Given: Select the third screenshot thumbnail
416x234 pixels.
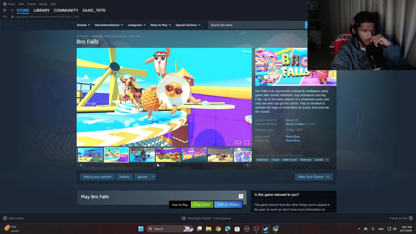Looking at the screenshot, I should (142, 155).
